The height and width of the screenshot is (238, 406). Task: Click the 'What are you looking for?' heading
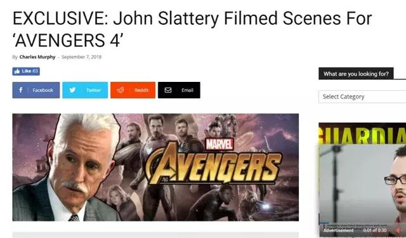(x=356, y=74)
